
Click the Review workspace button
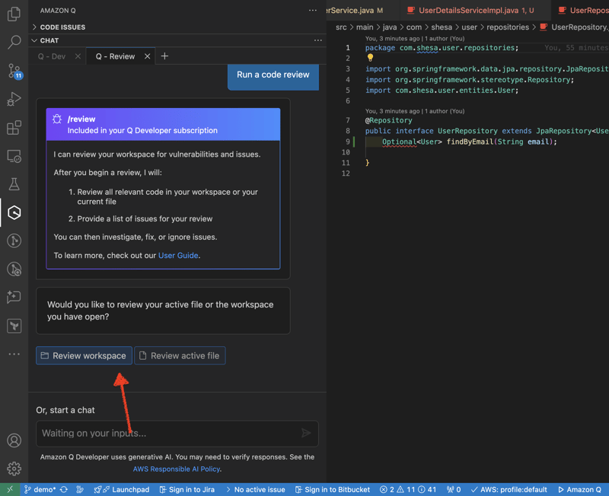84,355
